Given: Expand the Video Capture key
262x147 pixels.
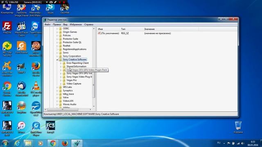Looking at the screenshot, I should 61,84.
